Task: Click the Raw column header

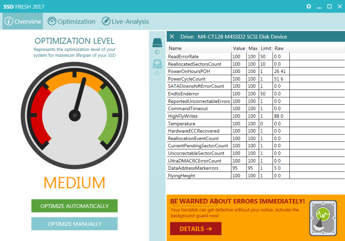Action: pyautogui.click(x=281, y=48)
